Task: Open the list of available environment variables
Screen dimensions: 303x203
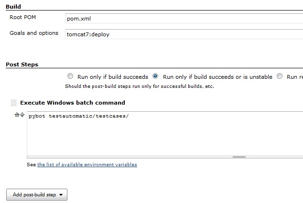Action: tap(87, 165)
